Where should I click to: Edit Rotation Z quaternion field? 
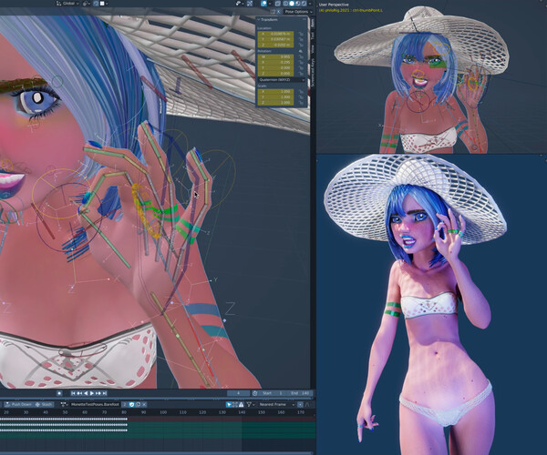pos(275,74)
